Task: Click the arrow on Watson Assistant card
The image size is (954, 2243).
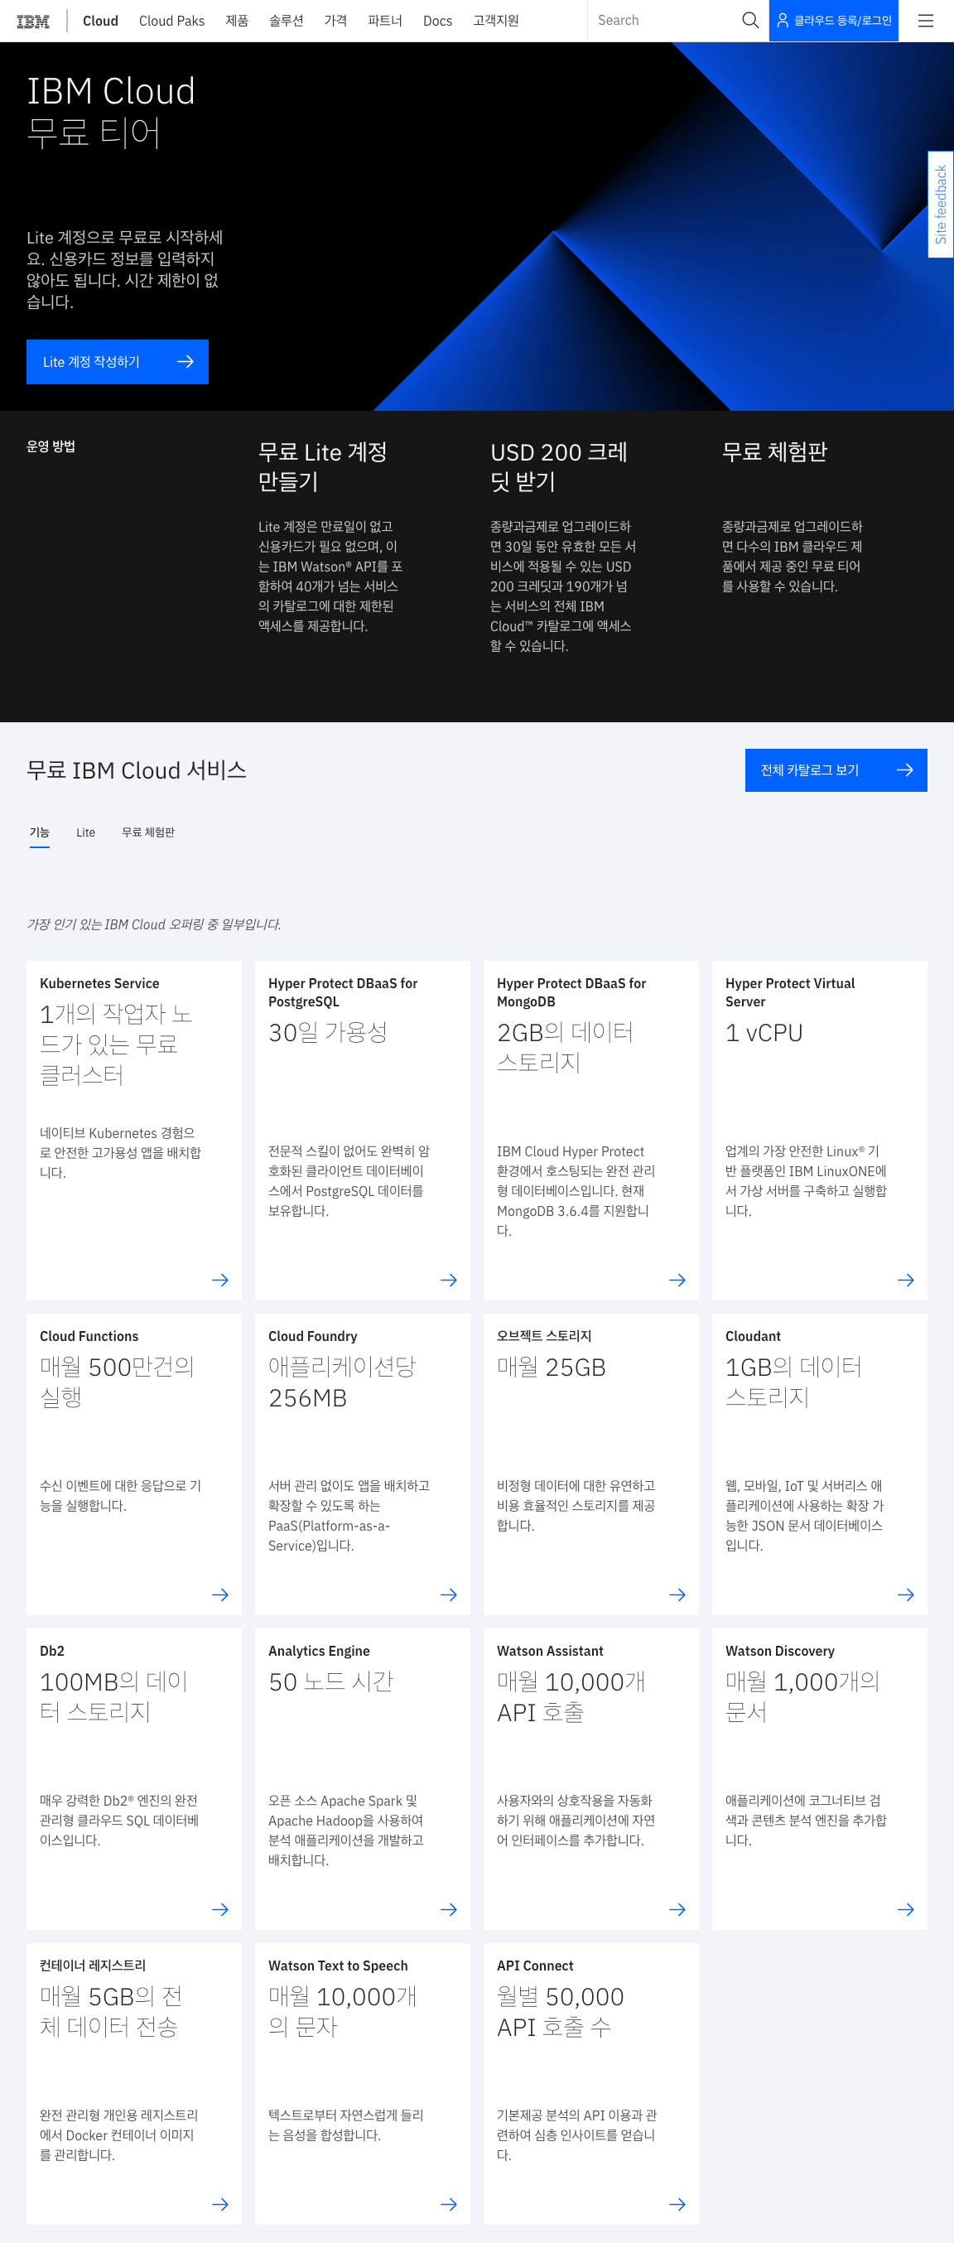Action: point(677,1909)
